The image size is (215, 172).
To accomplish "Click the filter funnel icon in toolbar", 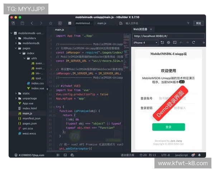I will [x=188, y=23].
